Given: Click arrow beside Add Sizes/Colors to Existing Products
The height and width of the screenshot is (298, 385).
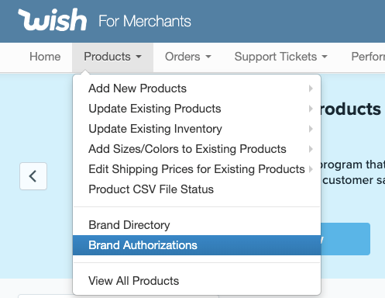Looking at the screenshot, I should tap(311, 149).
